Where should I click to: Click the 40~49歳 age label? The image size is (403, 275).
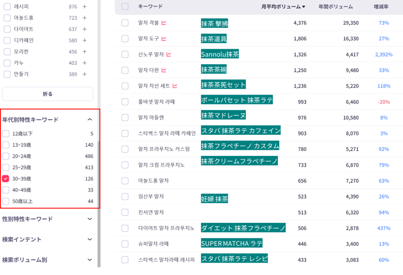coord(22,190)
